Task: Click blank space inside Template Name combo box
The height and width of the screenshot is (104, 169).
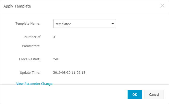Action: pos(91,24)
